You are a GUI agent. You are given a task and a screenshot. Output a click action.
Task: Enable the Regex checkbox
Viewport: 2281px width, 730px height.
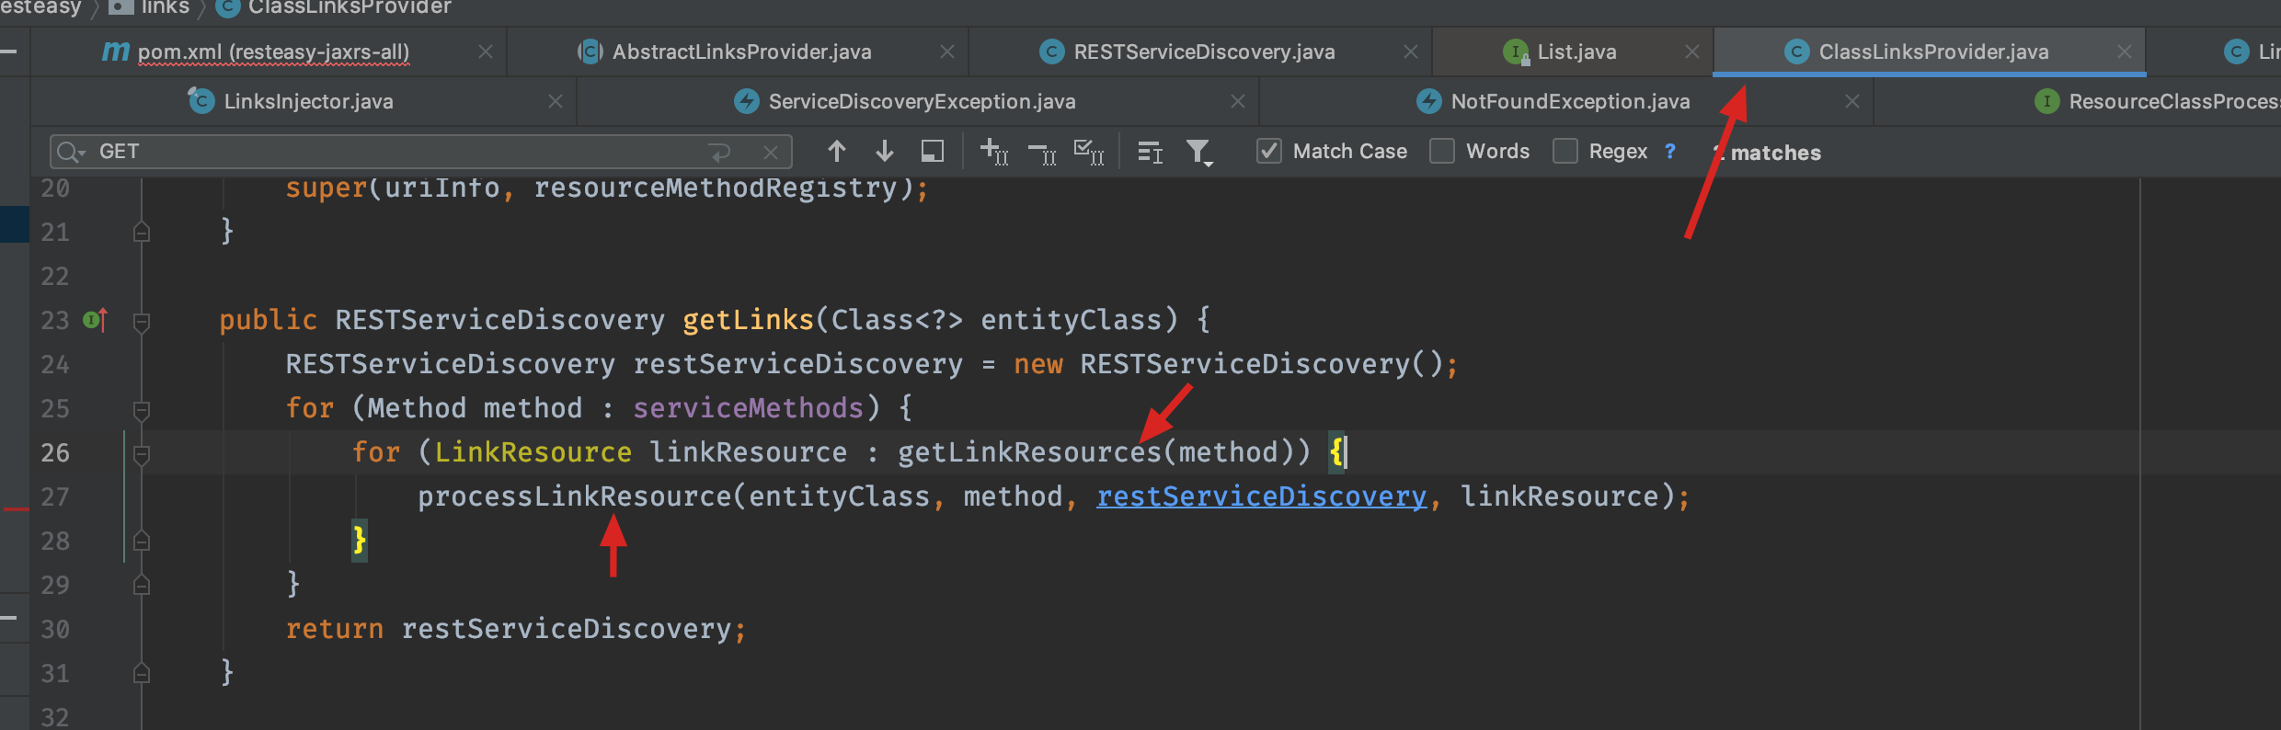1565,151
